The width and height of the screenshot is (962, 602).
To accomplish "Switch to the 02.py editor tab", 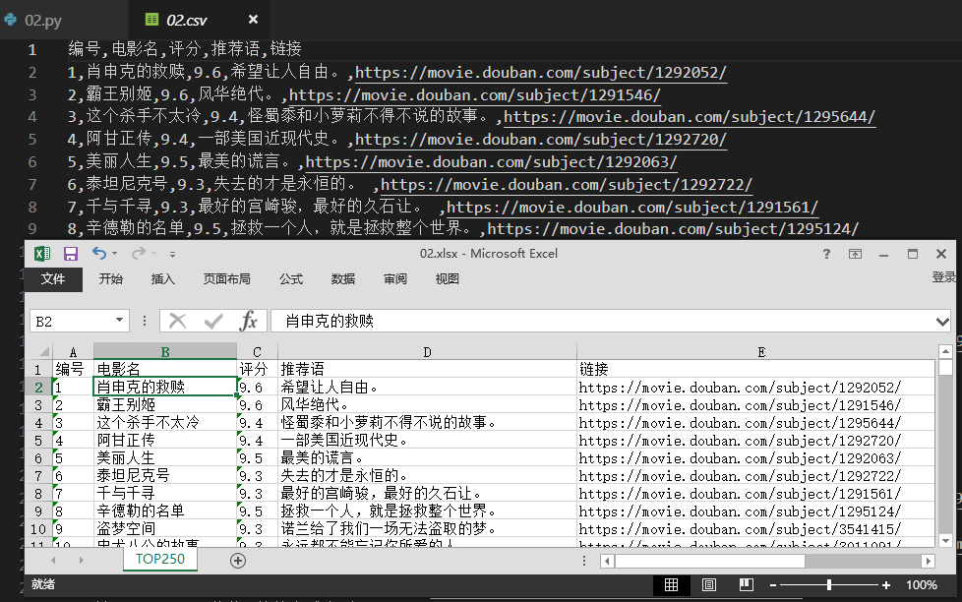I will (x=43, y=21).
